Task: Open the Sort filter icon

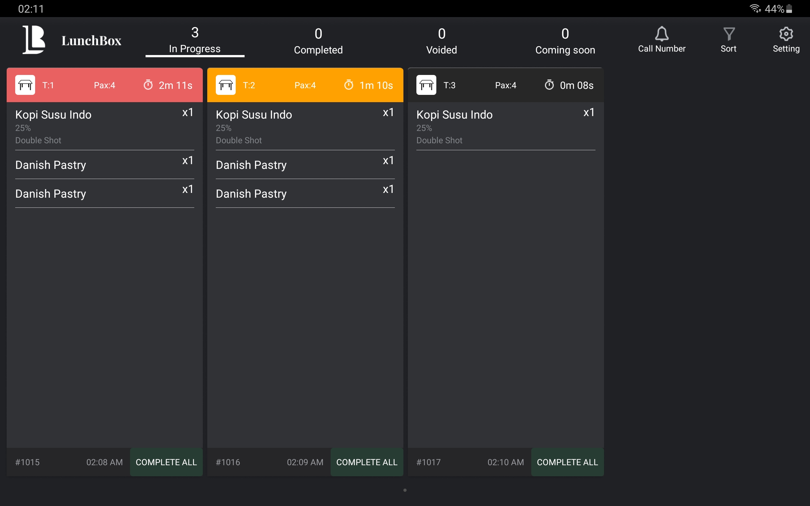Action: click(x=729, y=34)
